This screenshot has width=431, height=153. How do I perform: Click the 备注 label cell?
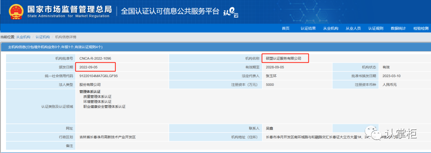tap(41, 145)
